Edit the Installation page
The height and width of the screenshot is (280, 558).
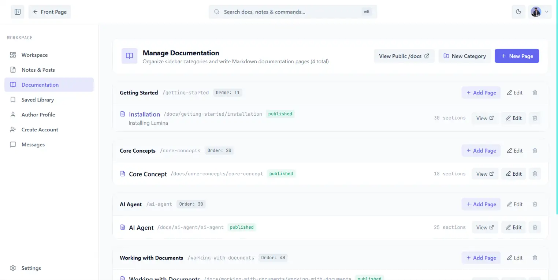click(513, 118)
